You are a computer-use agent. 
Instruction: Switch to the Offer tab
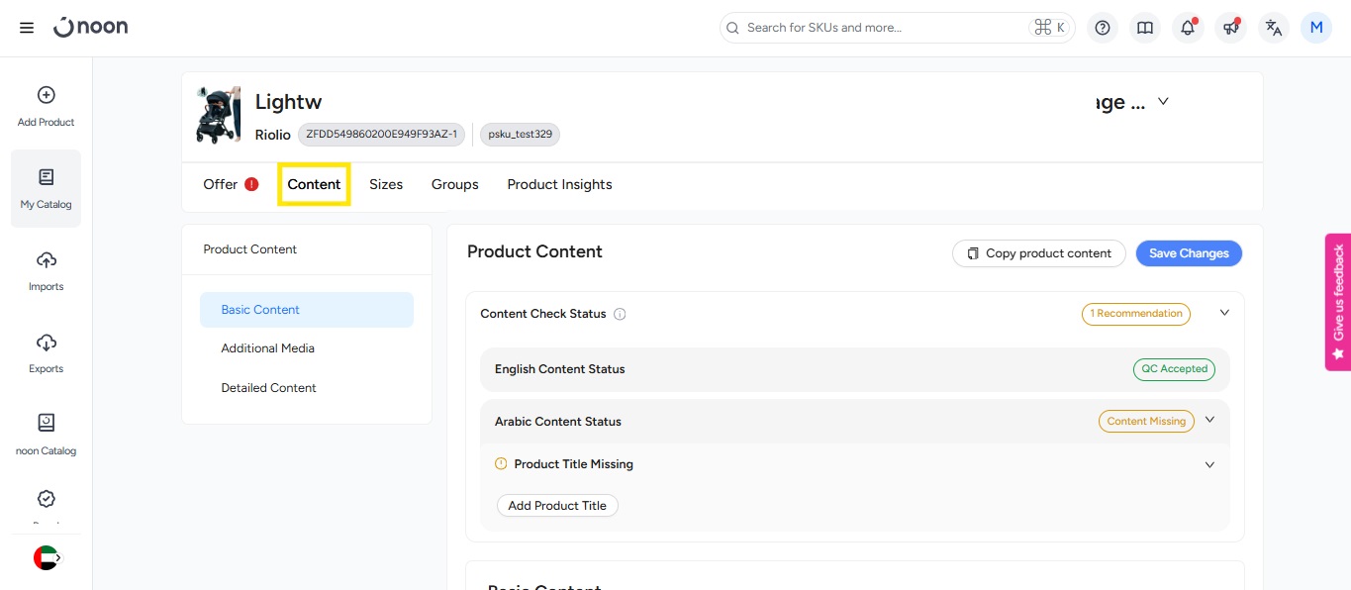221,184
